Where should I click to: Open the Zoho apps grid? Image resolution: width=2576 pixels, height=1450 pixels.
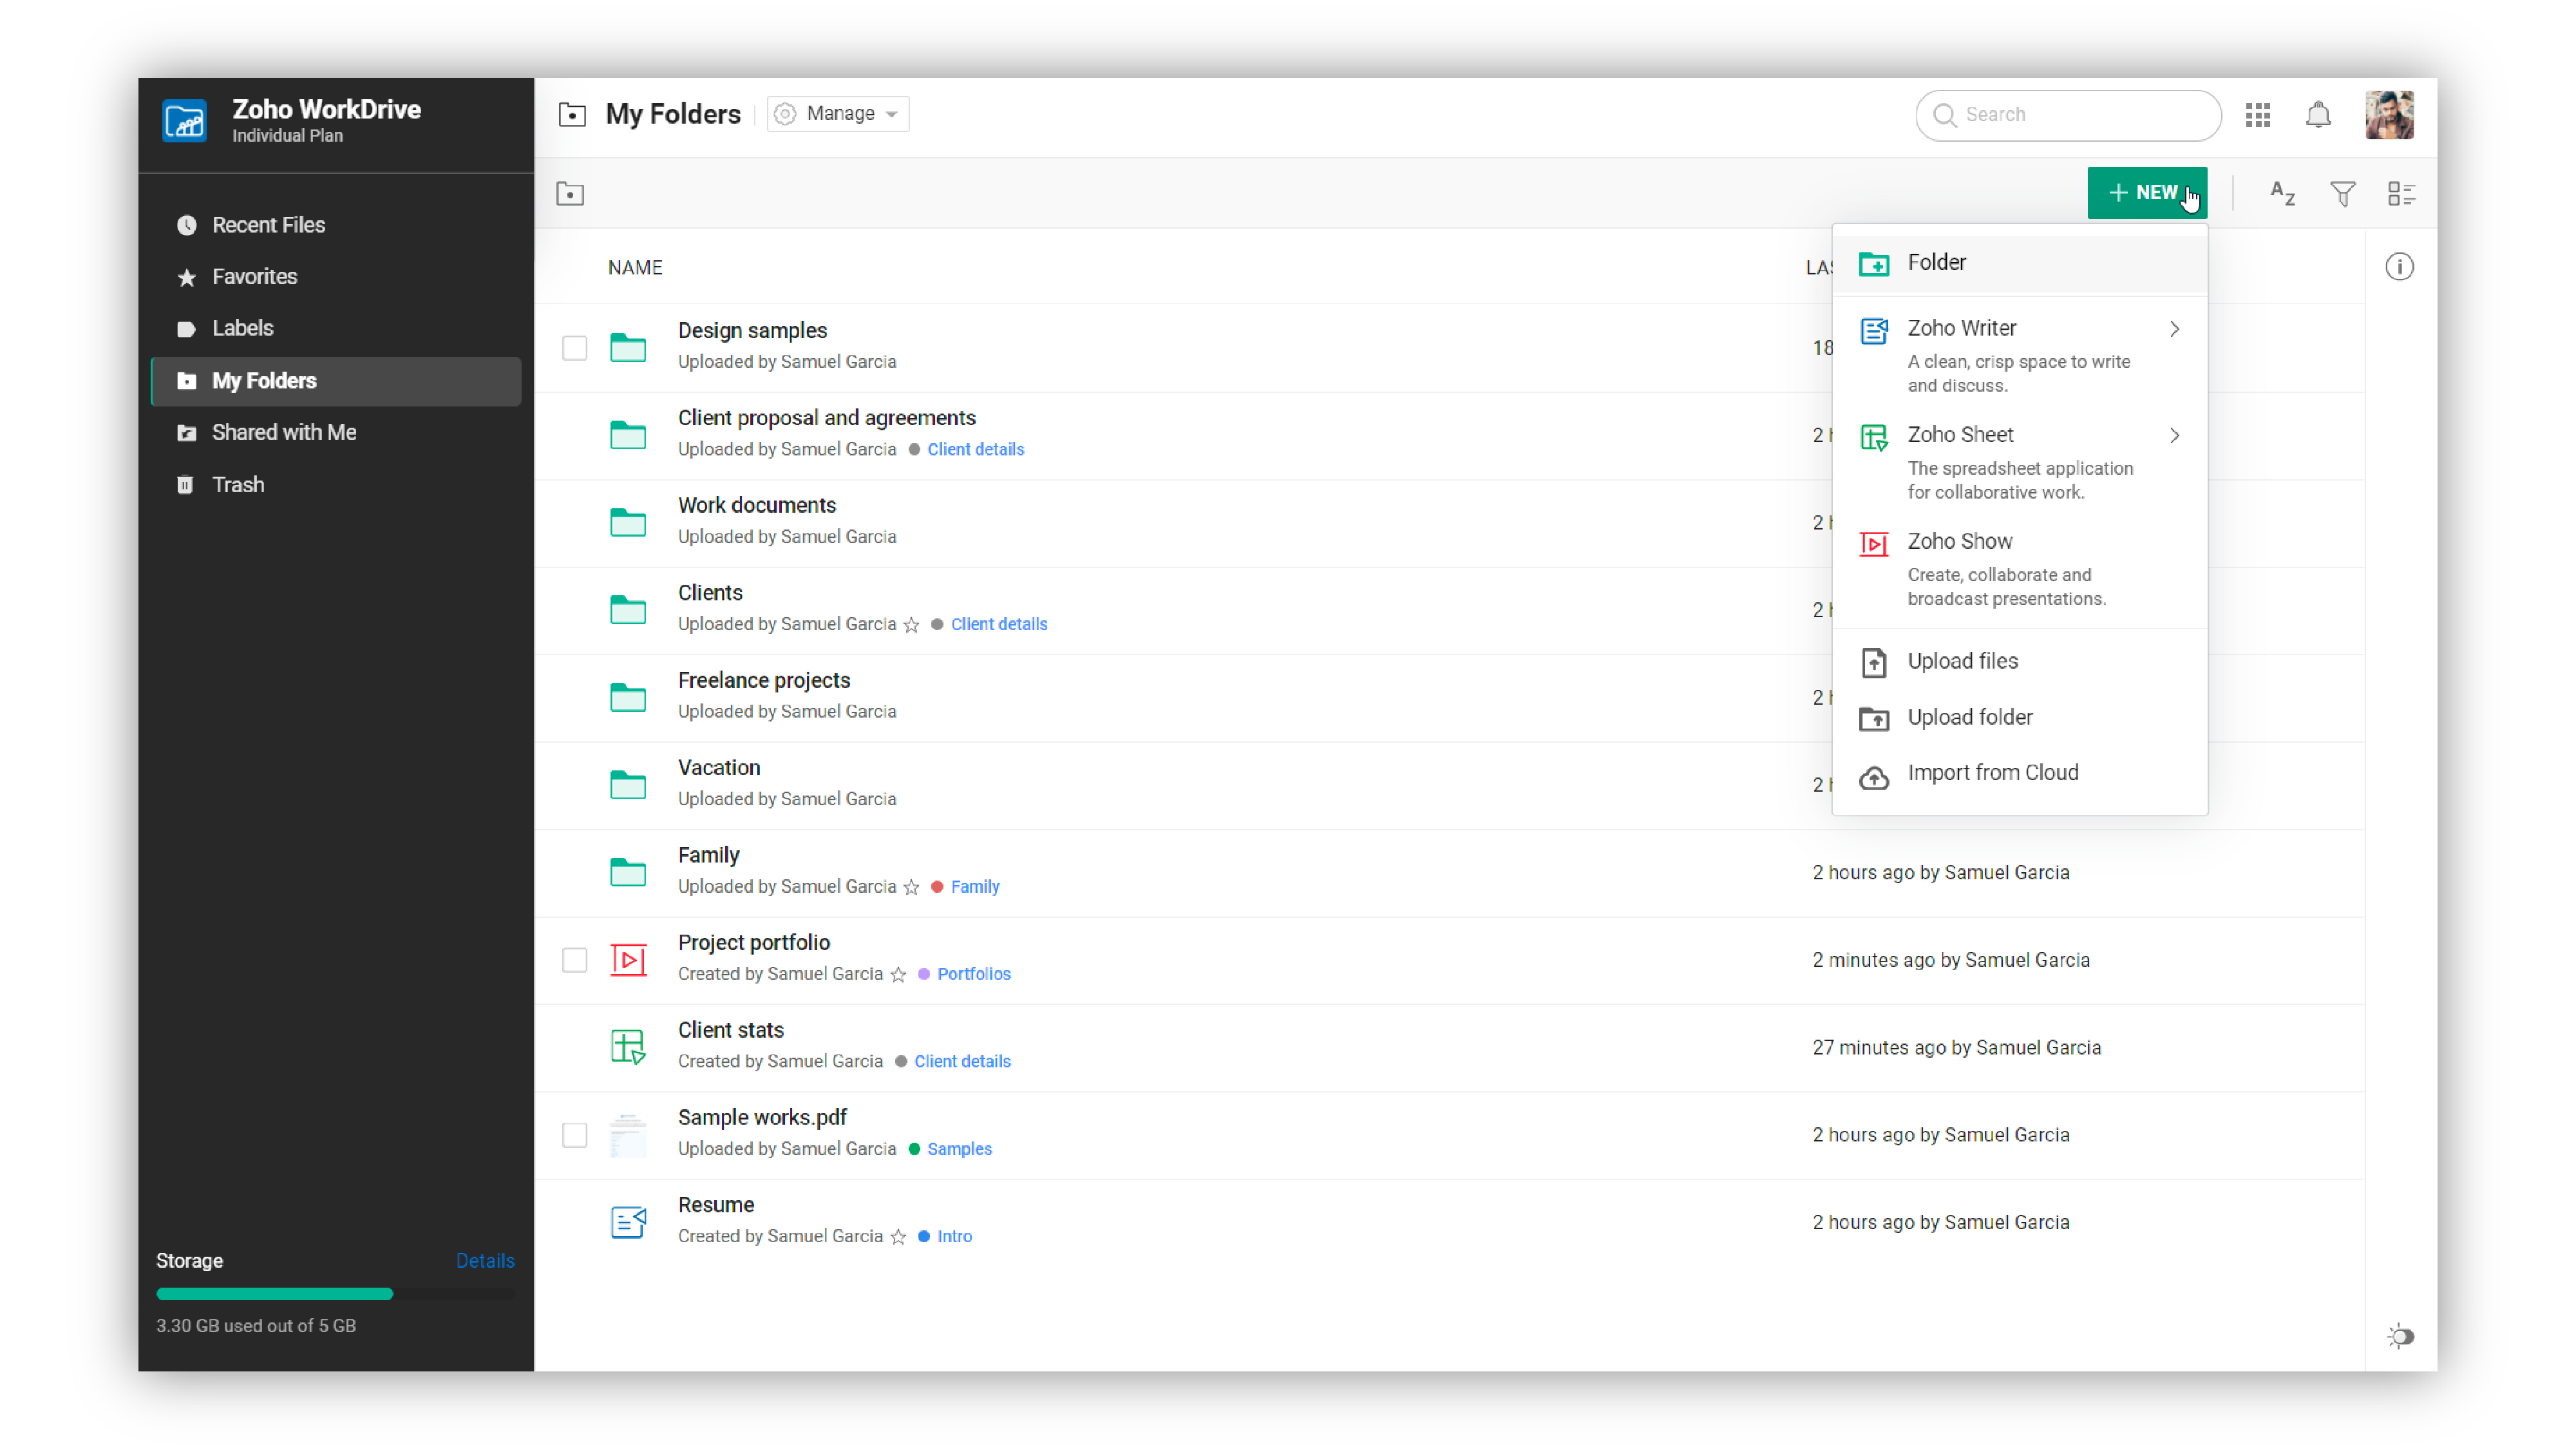pyautogui.click(x=2257, y=115)
